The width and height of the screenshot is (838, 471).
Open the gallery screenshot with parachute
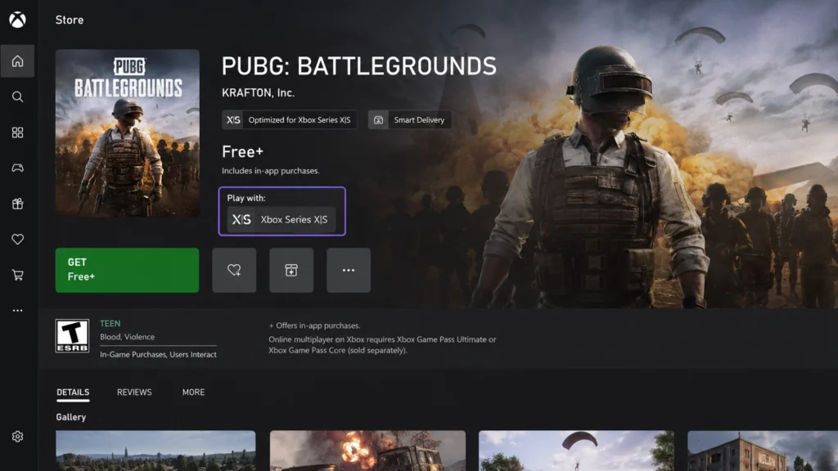tap(576, 451)
